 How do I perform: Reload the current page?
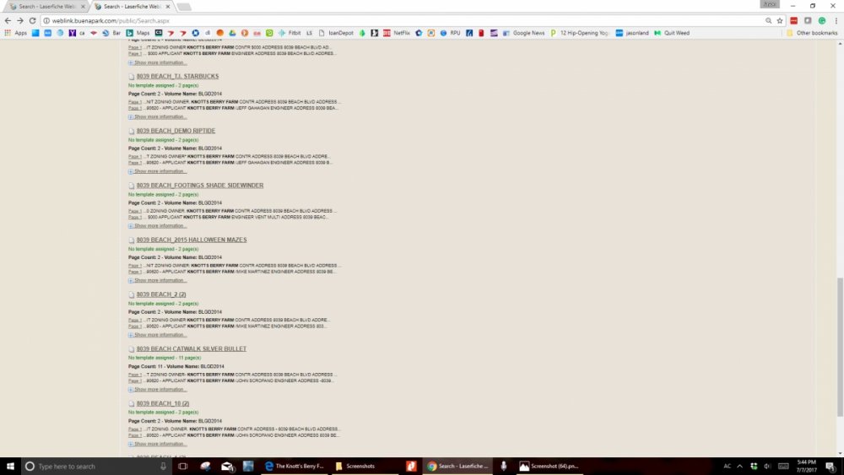[32, 20]
